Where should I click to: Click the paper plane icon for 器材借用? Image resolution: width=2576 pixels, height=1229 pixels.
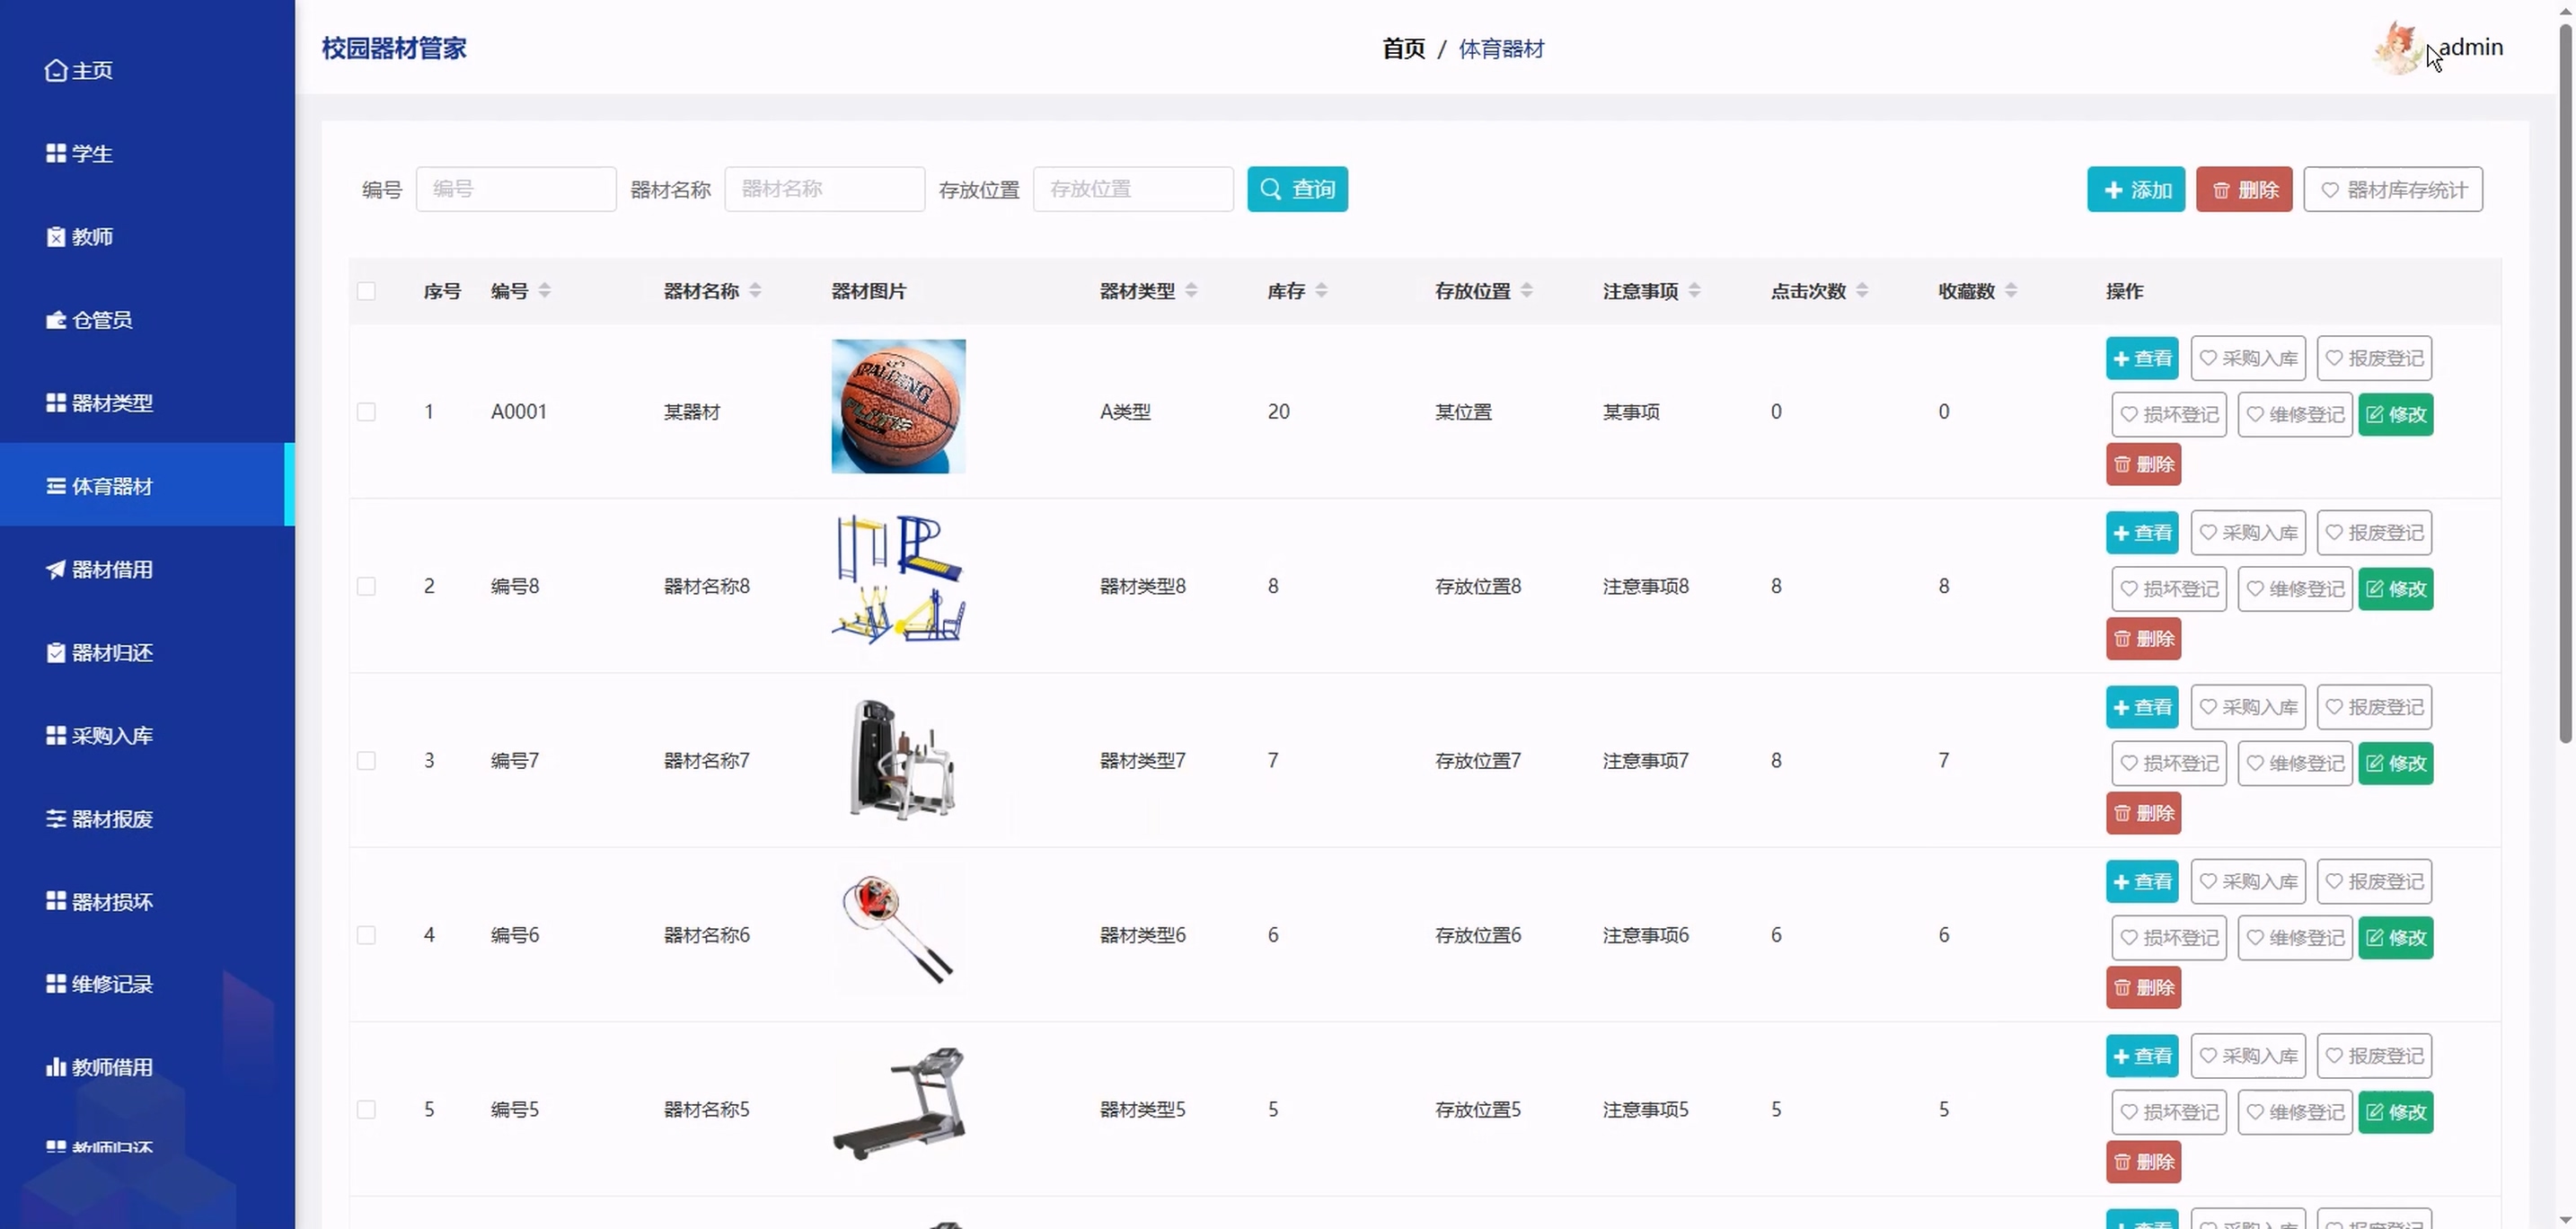(56, 569)
